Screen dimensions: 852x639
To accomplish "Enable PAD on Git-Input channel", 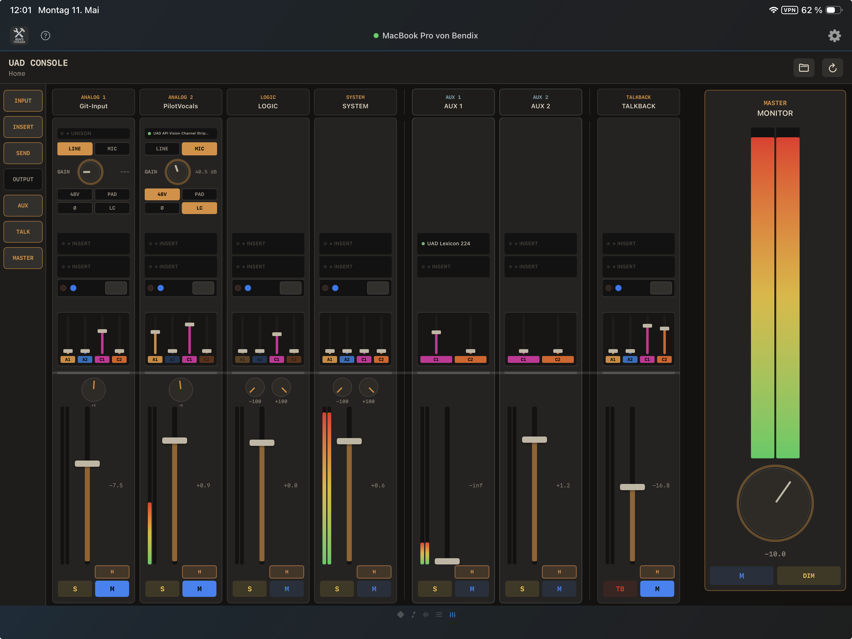I will tap(112, 194).
